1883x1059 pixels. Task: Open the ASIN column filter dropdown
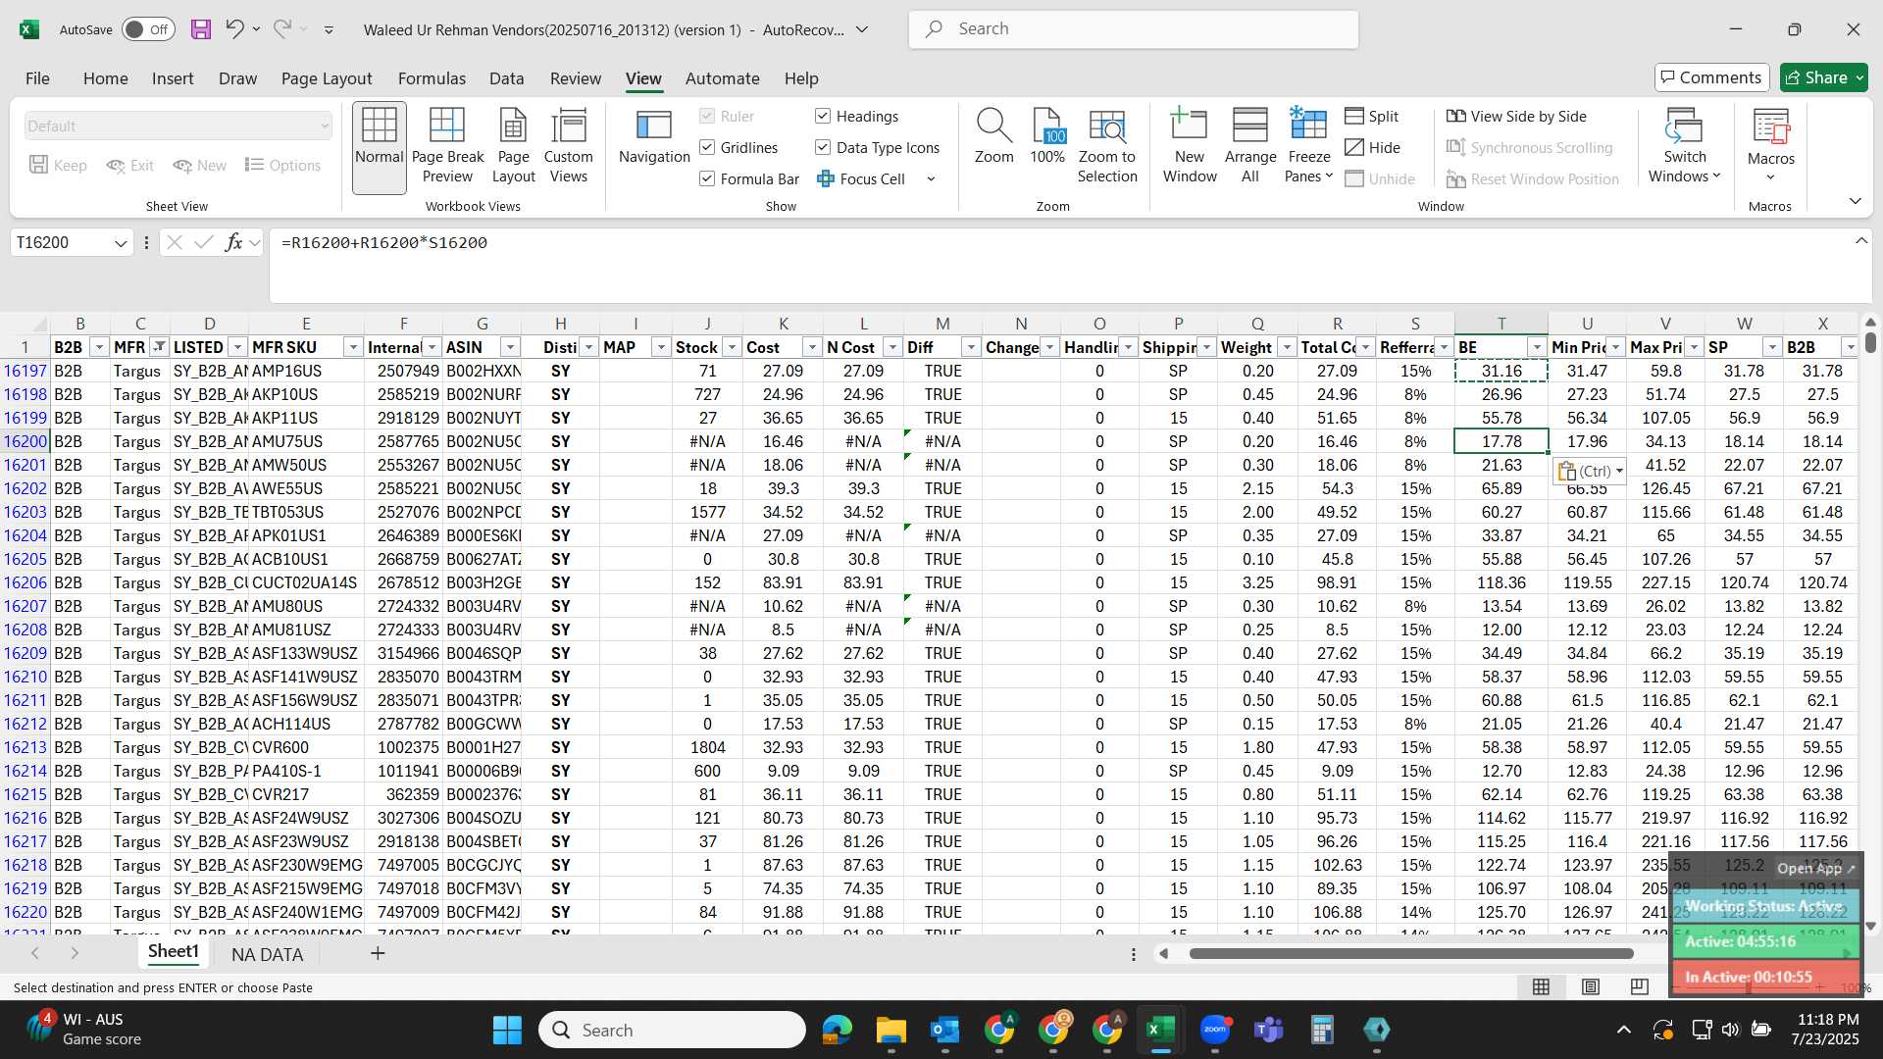[510, 347]
